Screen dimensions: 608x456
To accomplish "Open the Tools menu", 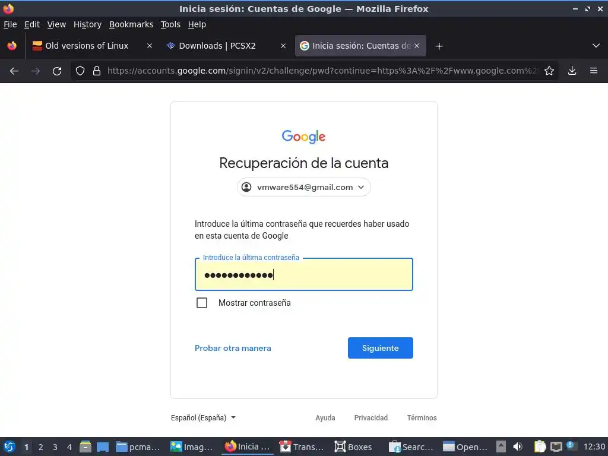I will [170, 24].
